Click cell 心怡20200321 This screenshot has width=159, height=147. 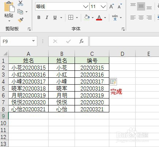click(29, 109)
